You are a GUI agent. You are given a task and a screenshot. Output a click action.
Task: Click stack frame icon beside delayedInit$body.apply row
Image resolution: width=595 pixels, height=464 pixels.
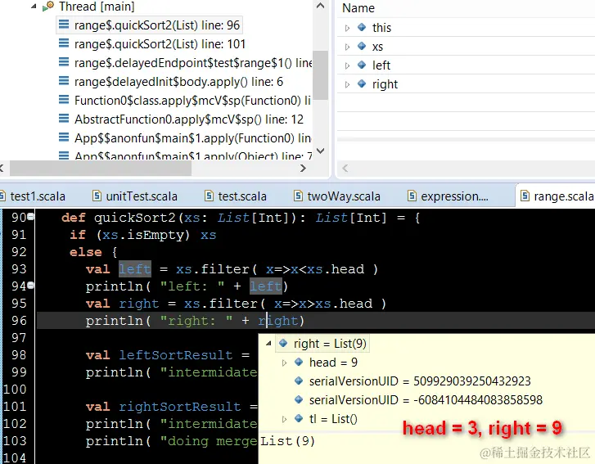[64, 81]
